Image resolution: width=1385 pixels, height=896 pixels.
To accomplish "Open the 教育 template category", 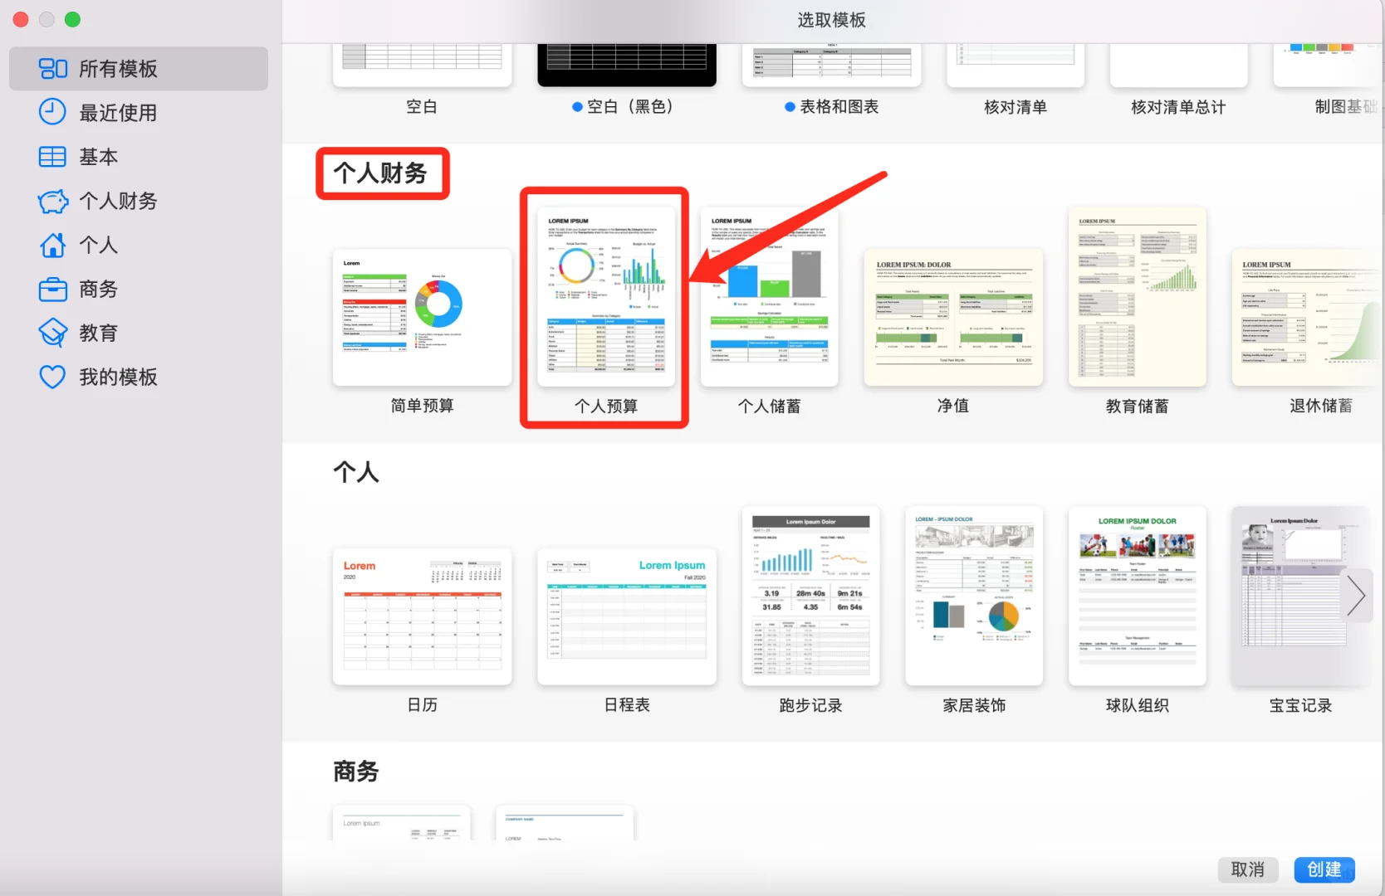I will click(98, 333).
